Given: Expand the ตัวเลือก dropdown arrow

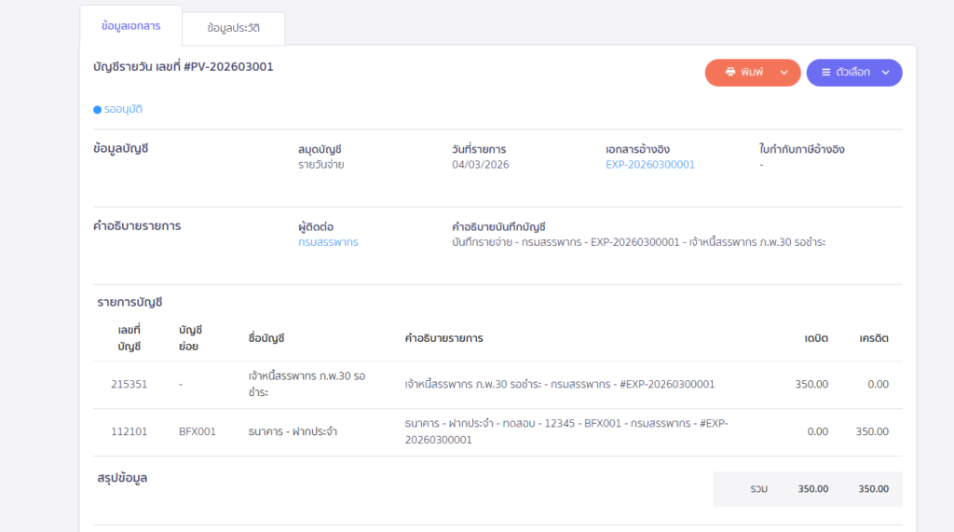Looking at the screenshot, I should pos(885,73).
